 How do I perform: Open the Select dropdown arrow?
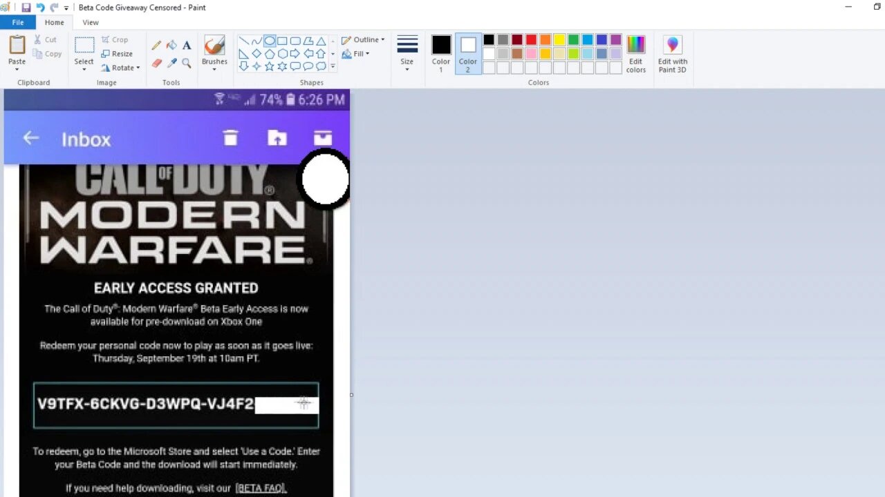point(84,70)
